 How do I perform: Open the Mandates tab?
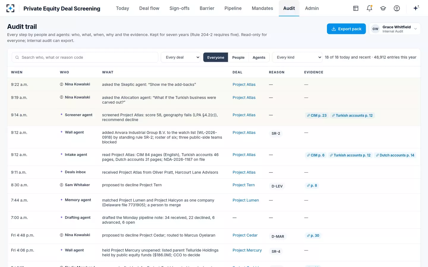[262, 8]
